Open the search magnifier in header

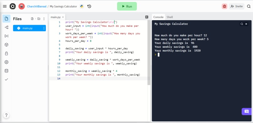click(249, 6)
